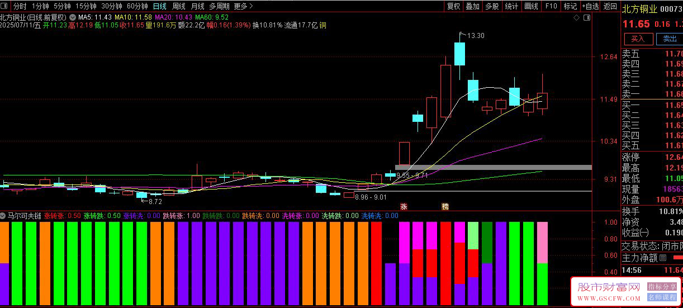The height and width of the screenshot is (308, 683).
Task: Click the 跌转涨: 1.00 indicator value
Action: [181, 215]
